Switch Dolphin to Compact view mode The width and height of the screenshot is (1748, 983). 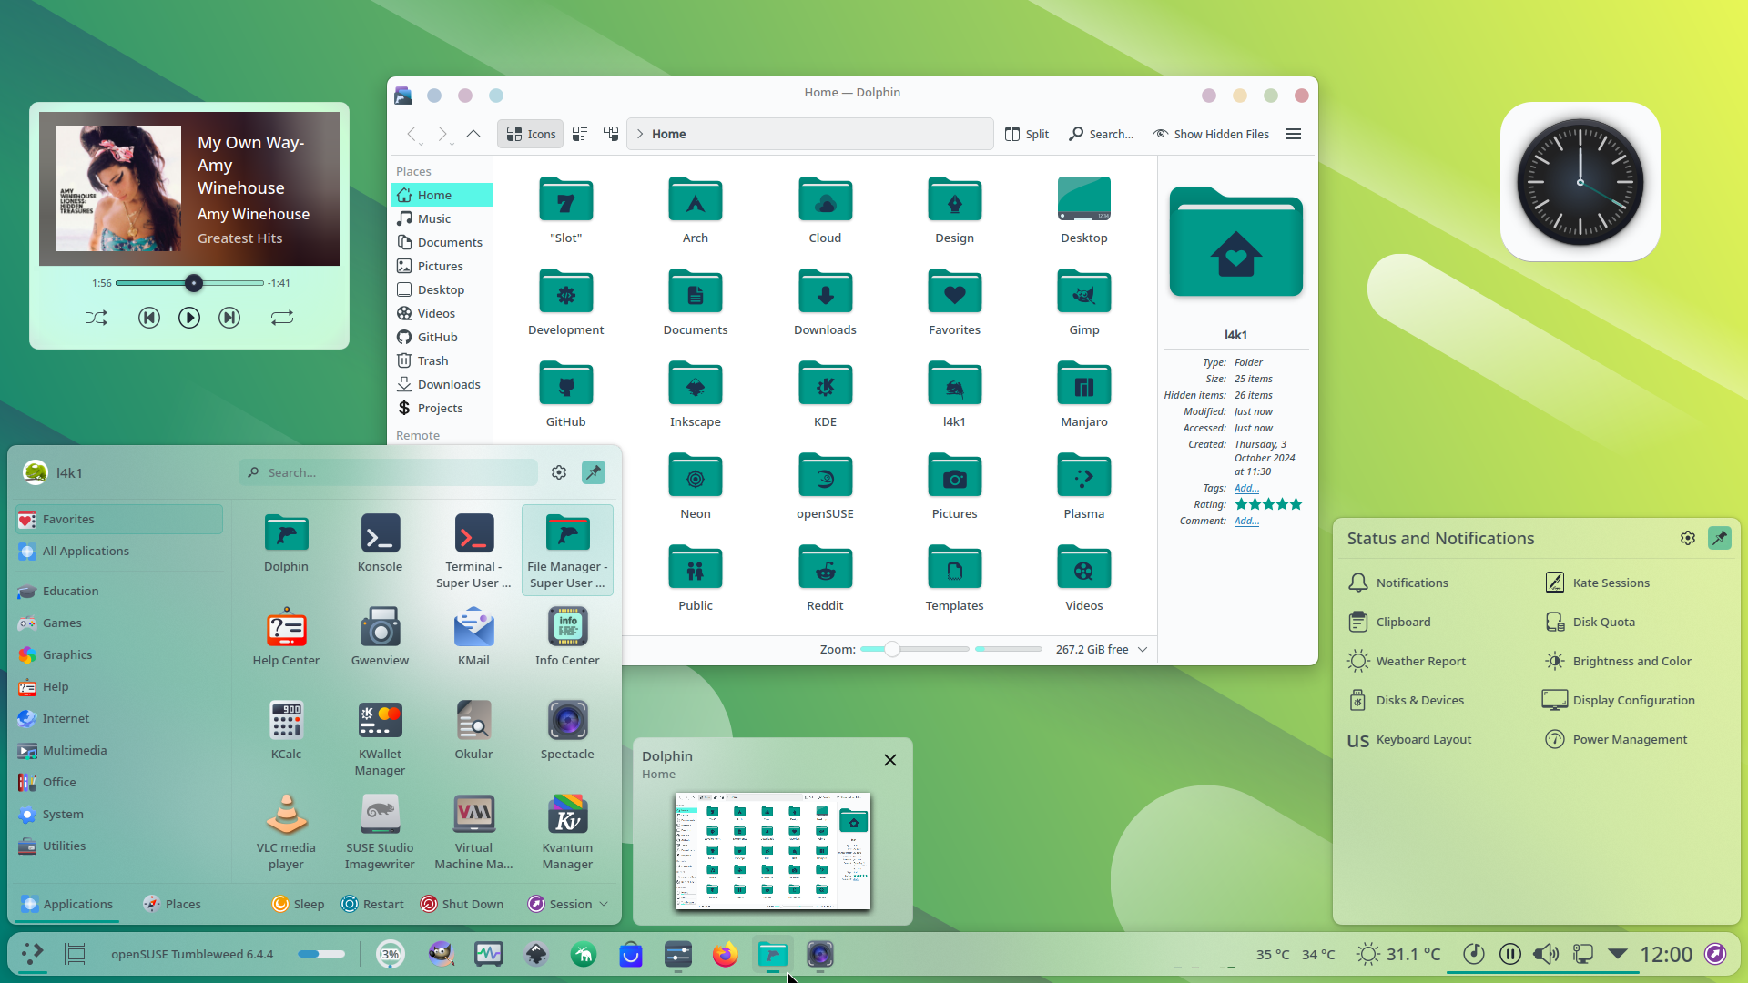(x=580, y=134)
